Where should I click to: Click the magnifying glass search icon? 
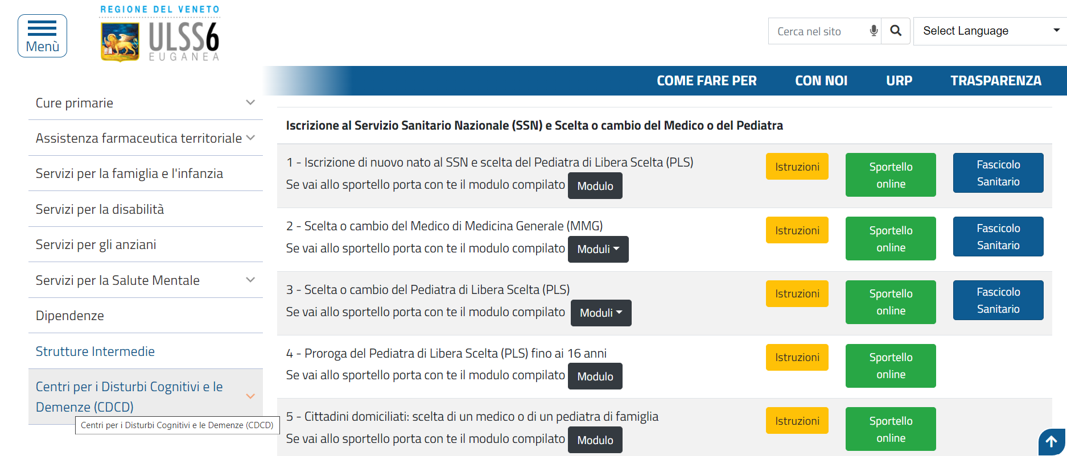(x=896, y=31)
